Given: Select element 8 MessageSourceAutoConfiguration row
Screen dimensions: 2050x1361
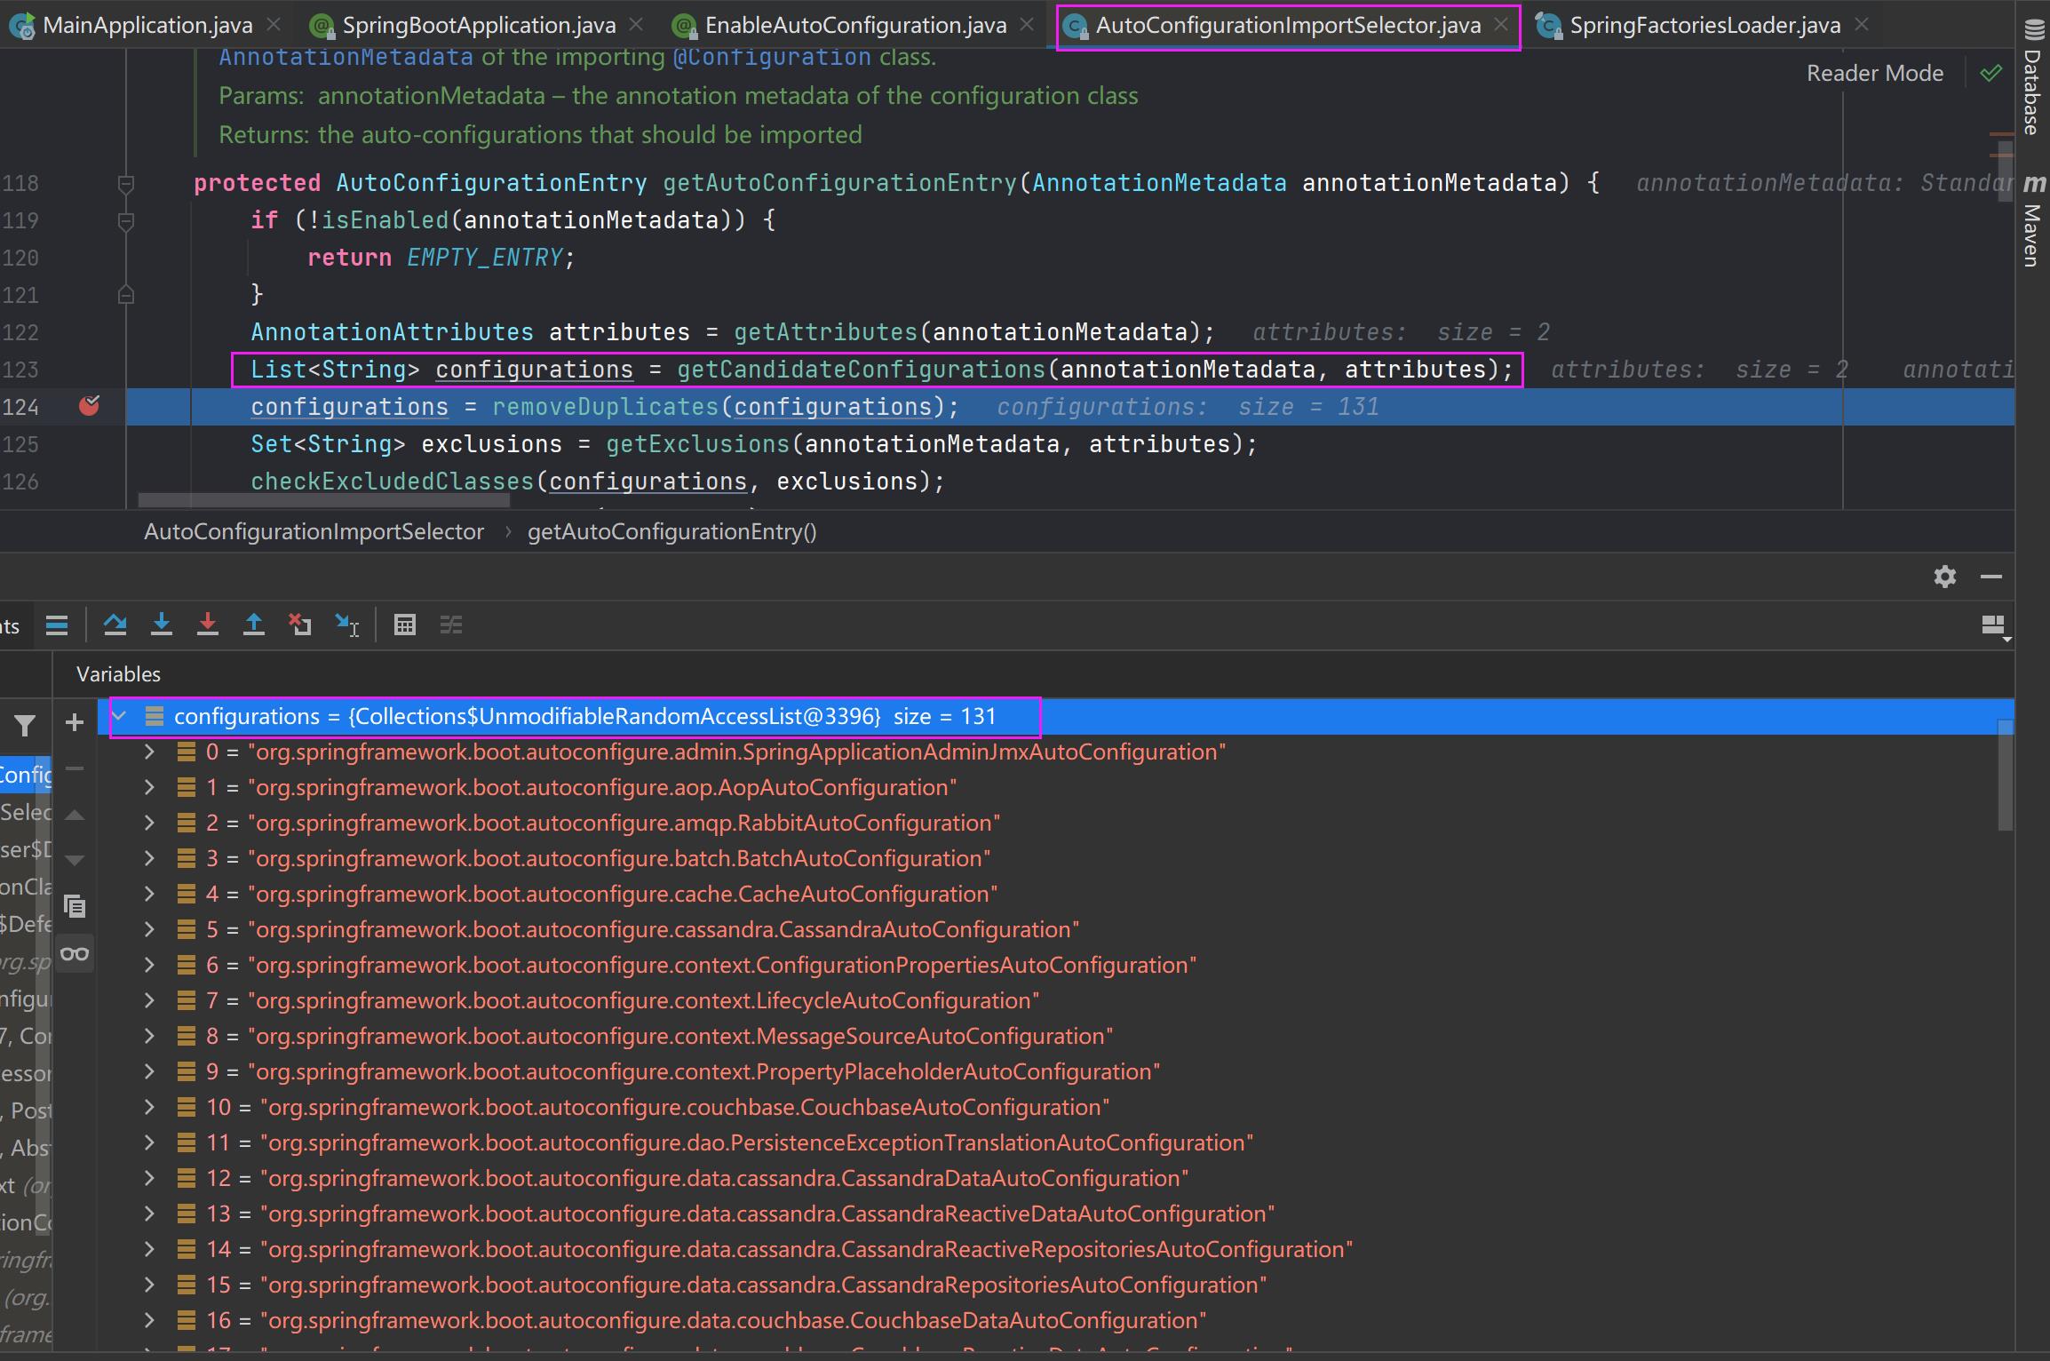Looking at the screenshot, I should (1047, 1036).
